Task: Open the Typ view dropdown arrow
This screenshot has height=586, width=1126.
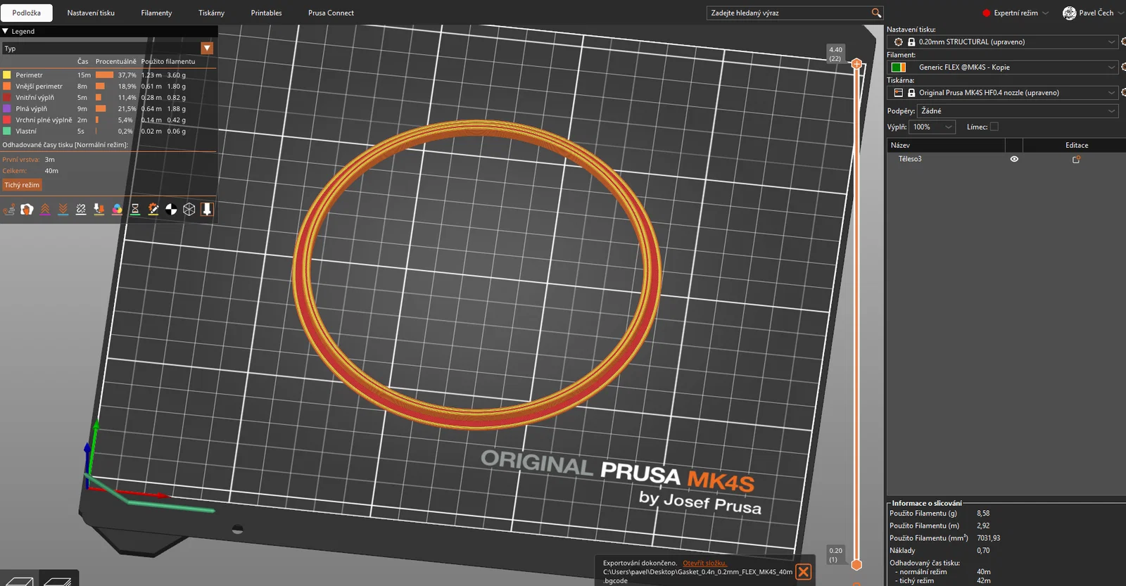Action: 207,48
